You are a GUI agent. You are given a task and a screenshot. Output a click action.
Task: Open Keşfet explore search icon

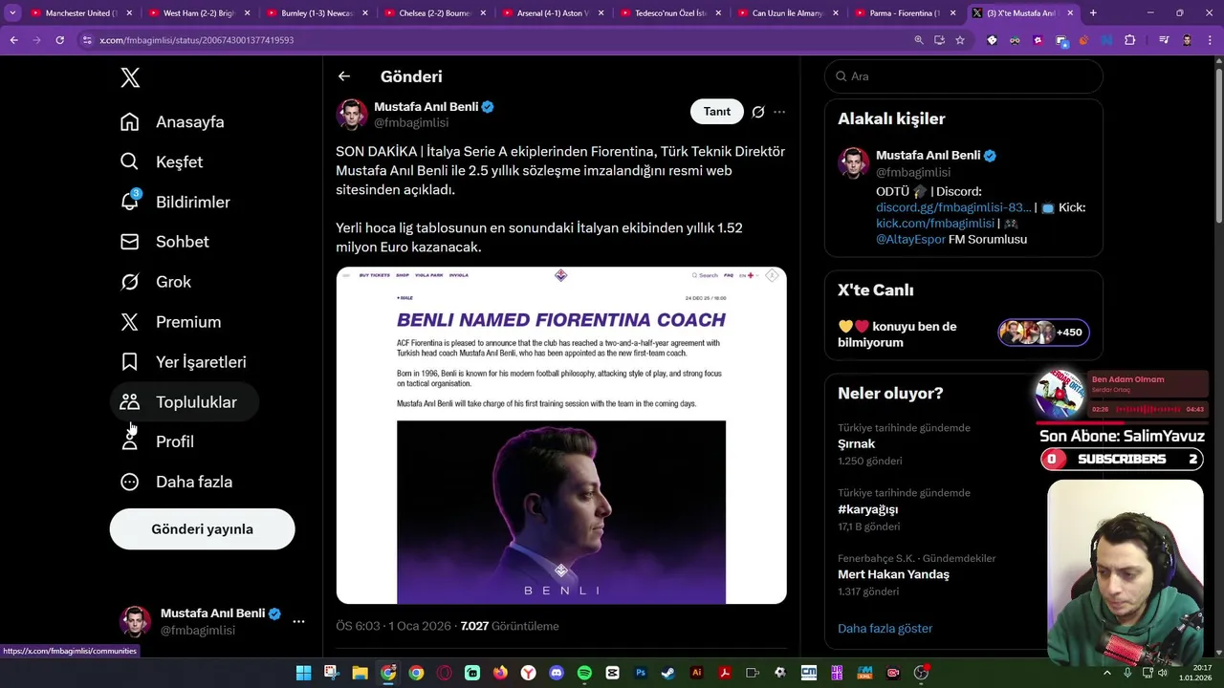click(x=129, y=161)
